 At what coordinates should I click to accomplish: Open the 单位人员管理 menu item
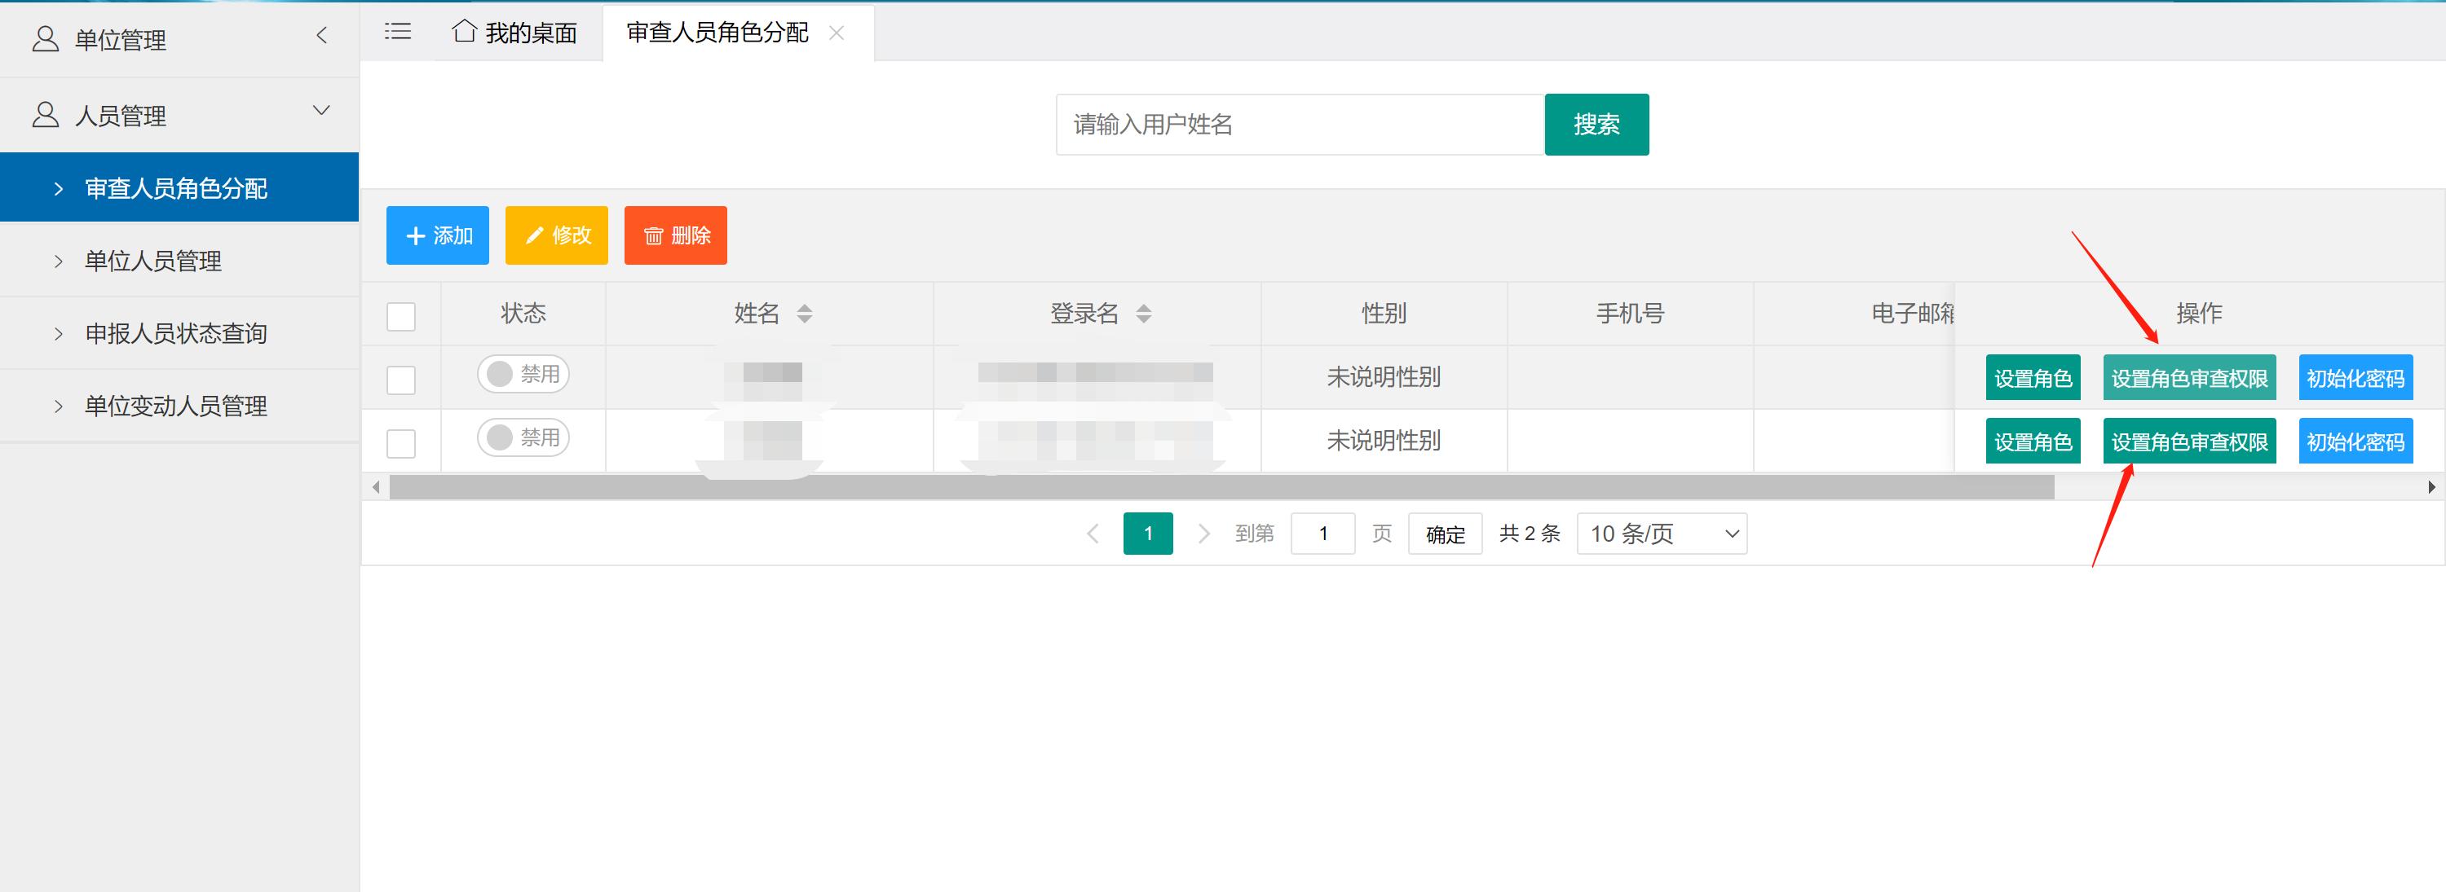[x=155, y=260]
